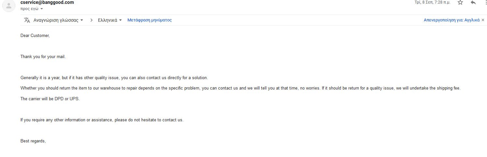Click the line mentioning DPD or UPS

click(x=50, y=99)
